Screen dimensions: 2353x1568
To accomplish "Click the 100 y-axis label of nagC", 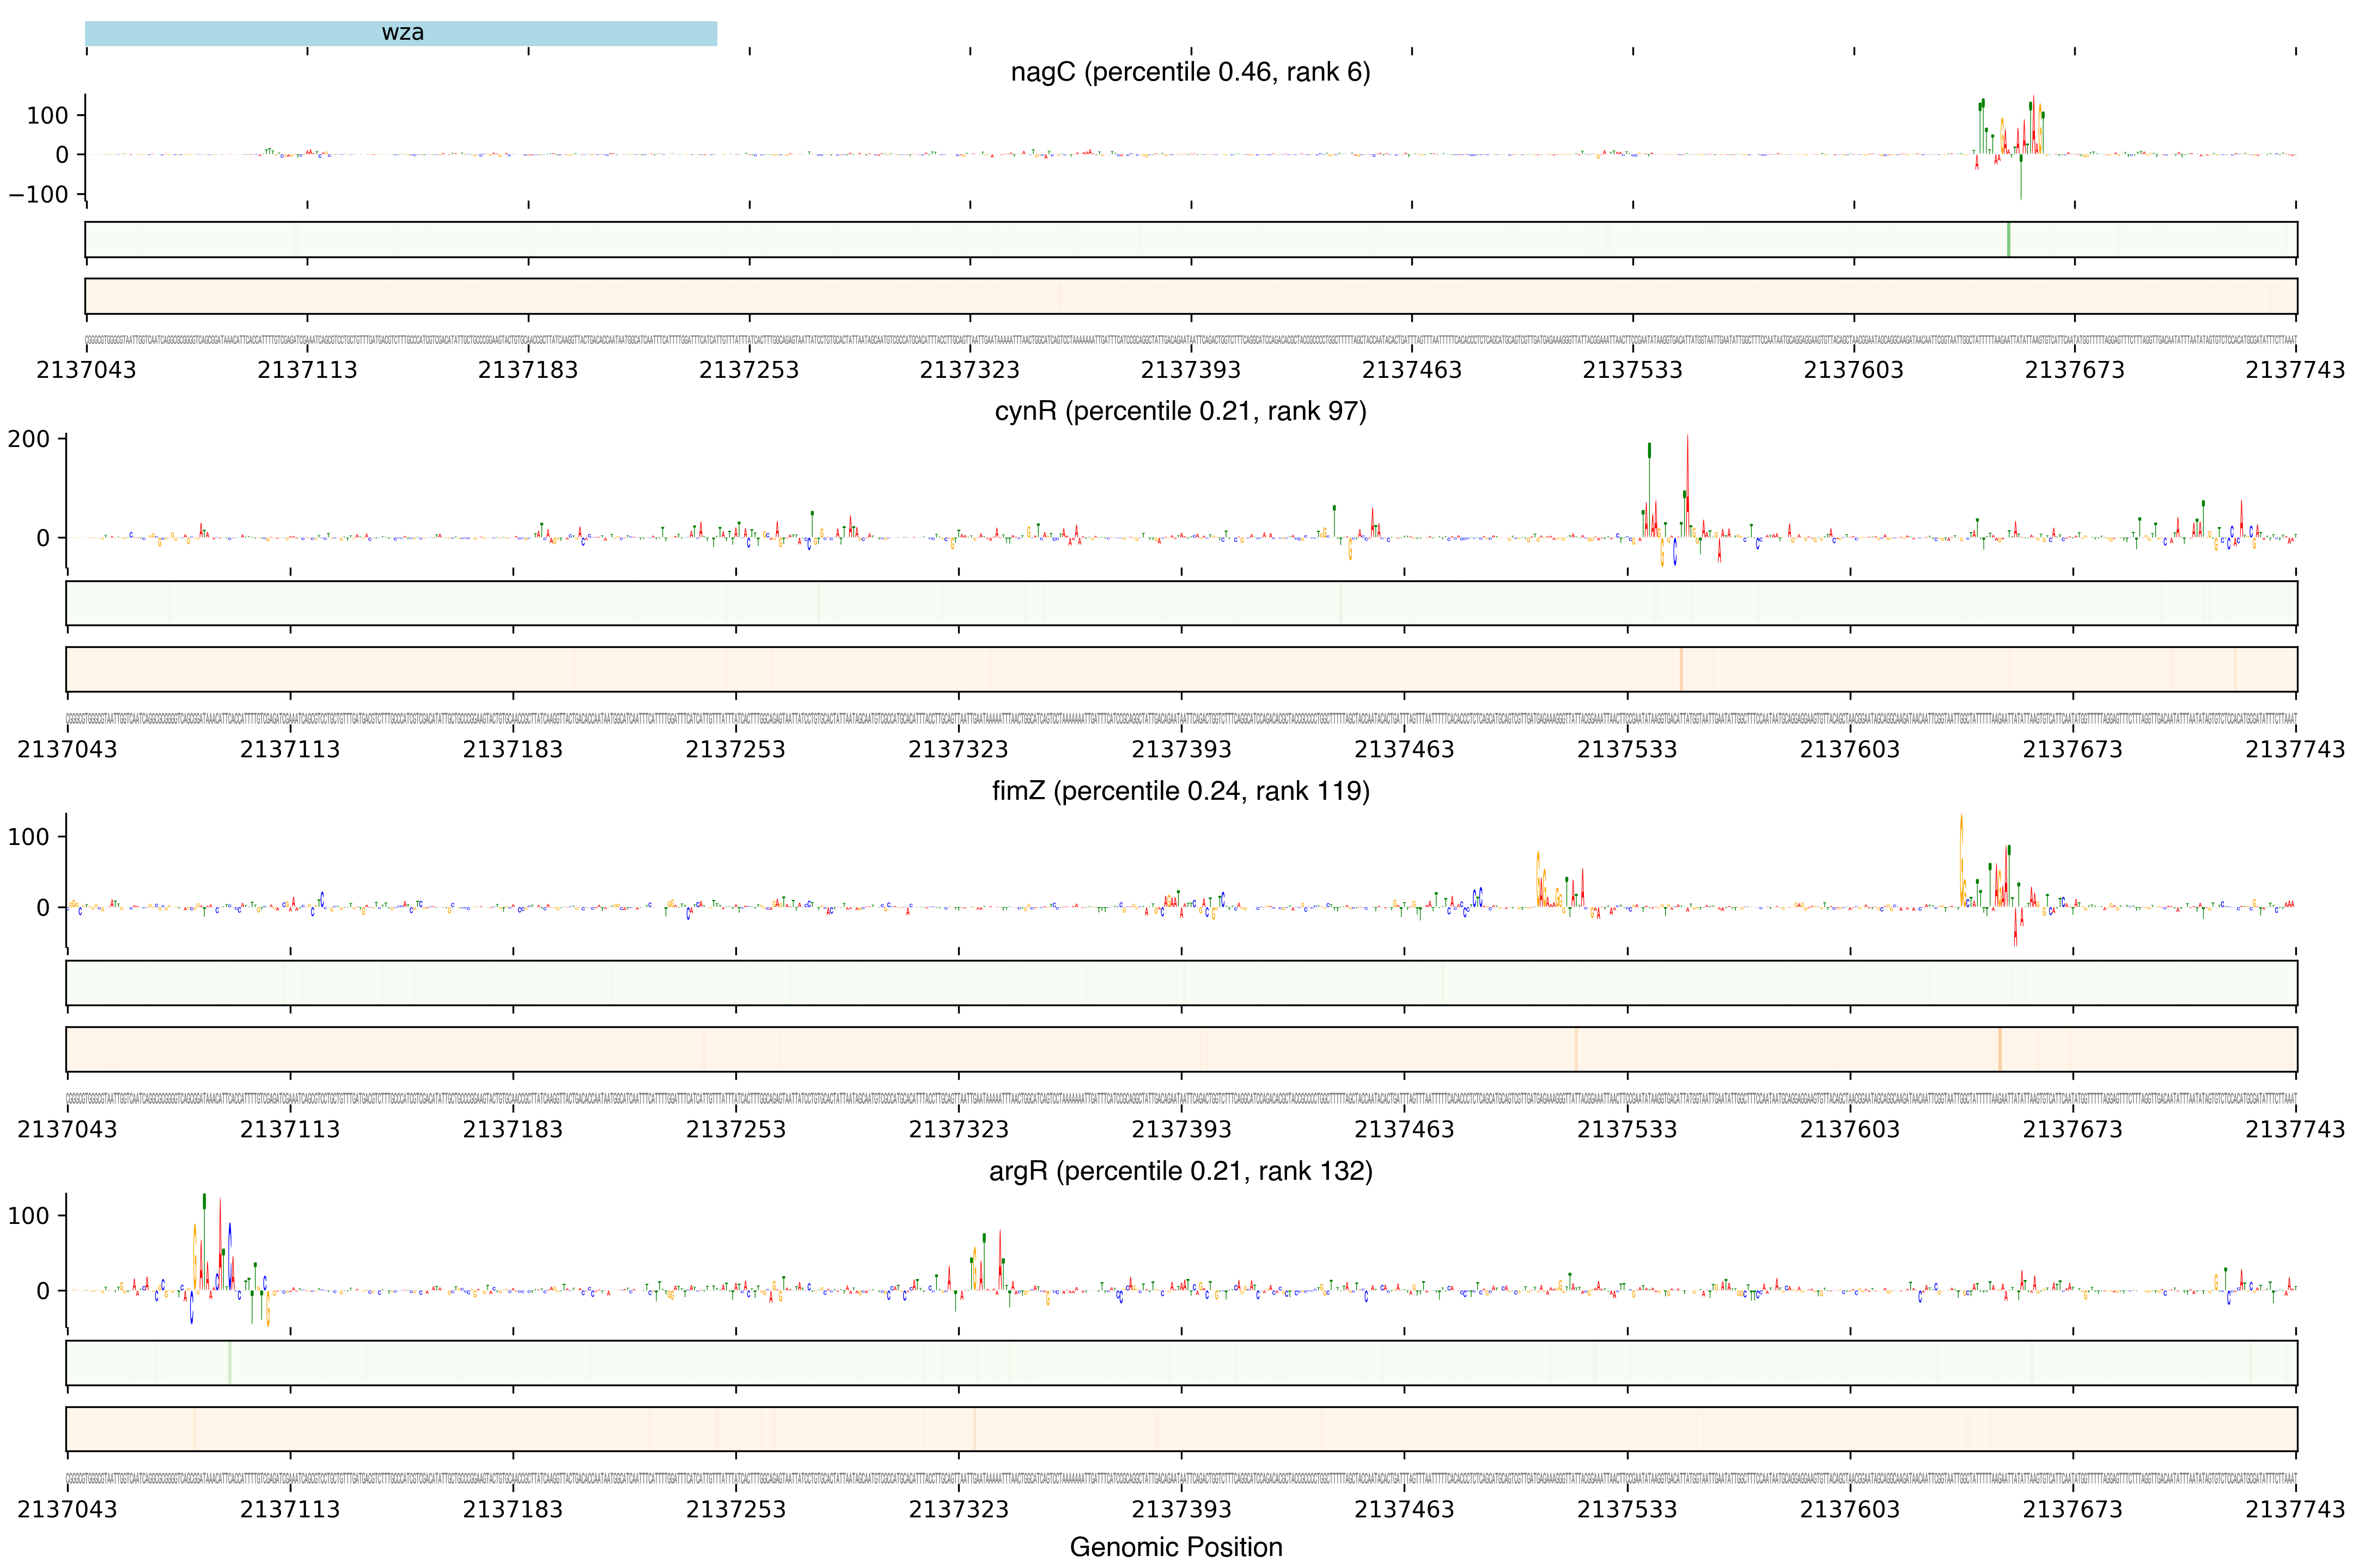I will (47, 116).
